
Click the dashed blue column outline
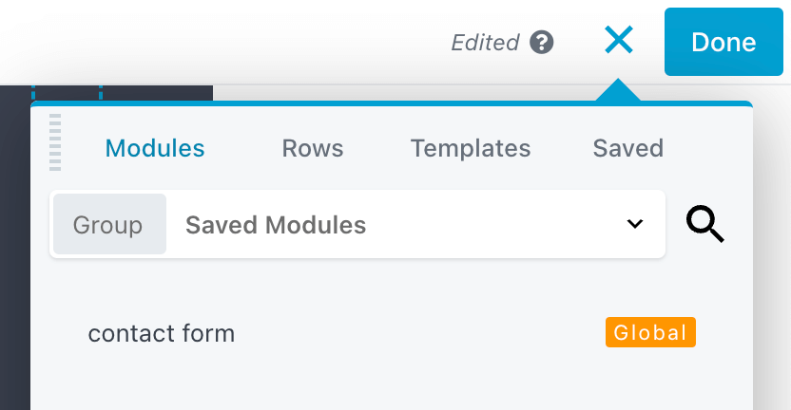(x=101, y=92)
